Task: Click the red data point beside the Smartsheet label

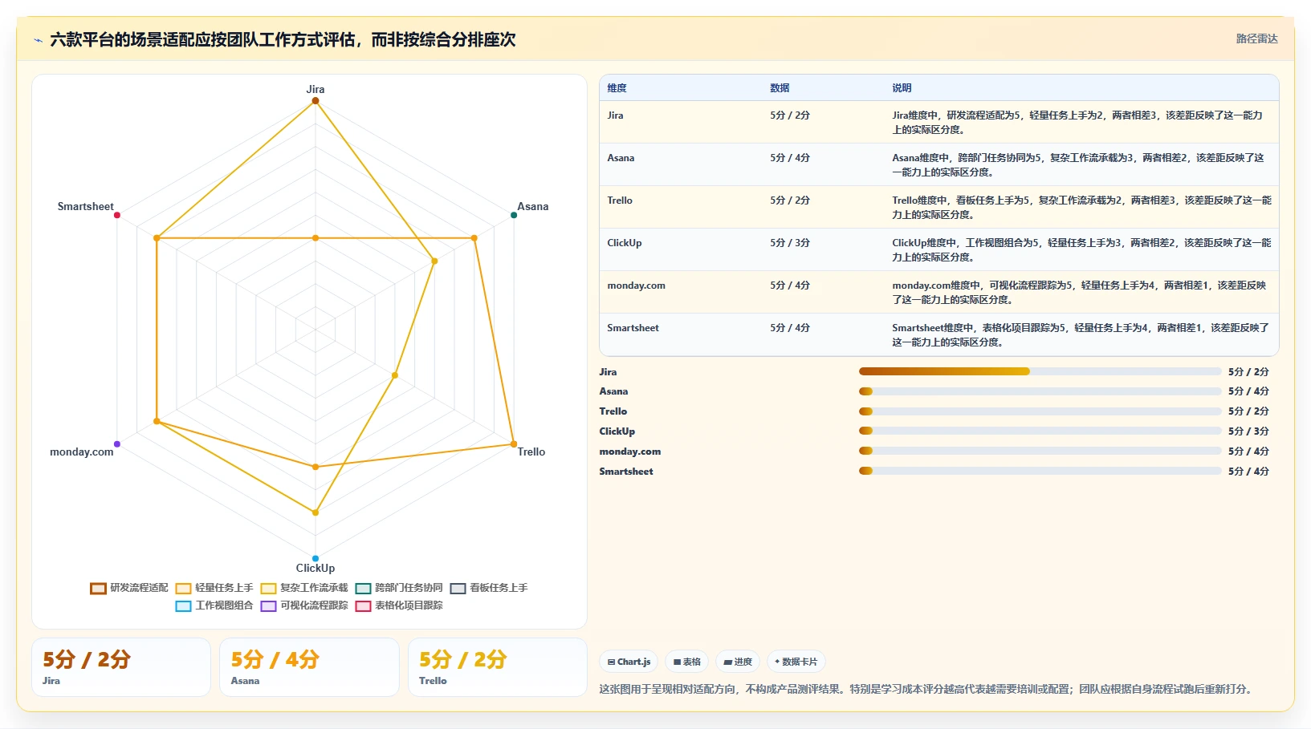Action: click(117, 215)
